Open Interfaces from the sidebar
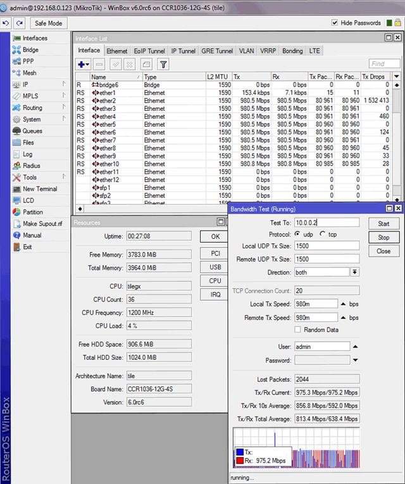Screen dimensions: 405x484 [35, 38]
